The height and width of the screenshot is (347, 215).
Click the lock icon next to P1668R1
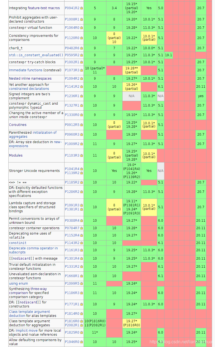tap(81, 276)
